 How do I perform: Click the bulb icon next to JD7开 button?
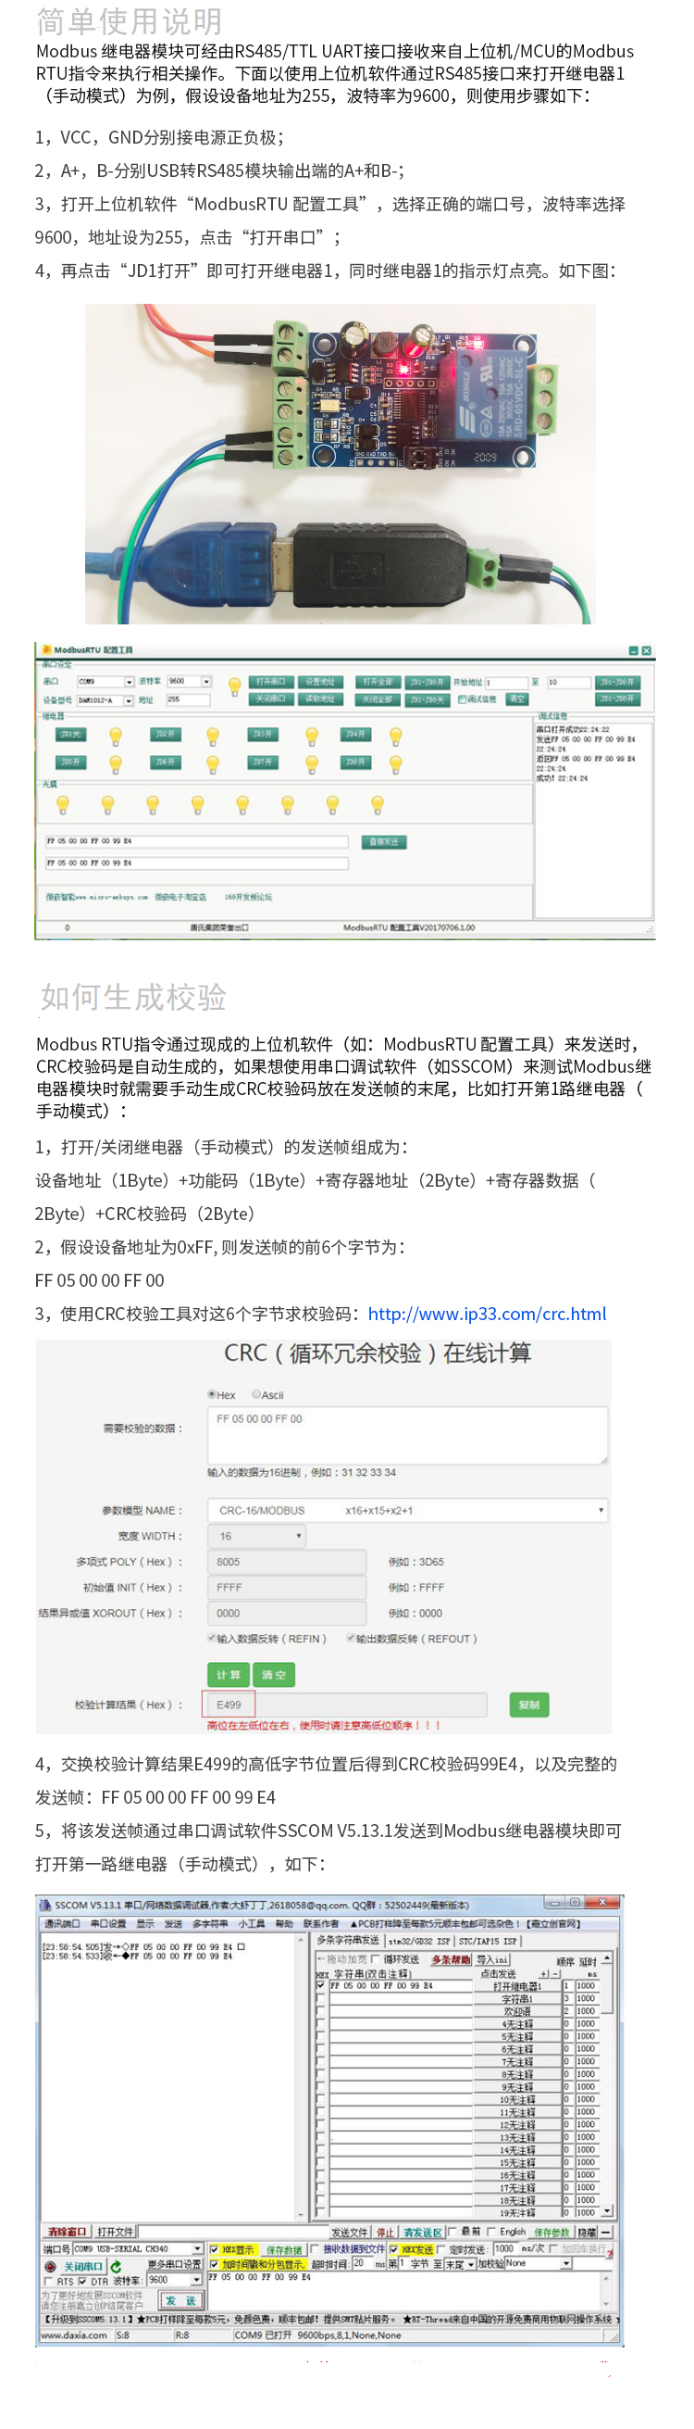point(312,763)
